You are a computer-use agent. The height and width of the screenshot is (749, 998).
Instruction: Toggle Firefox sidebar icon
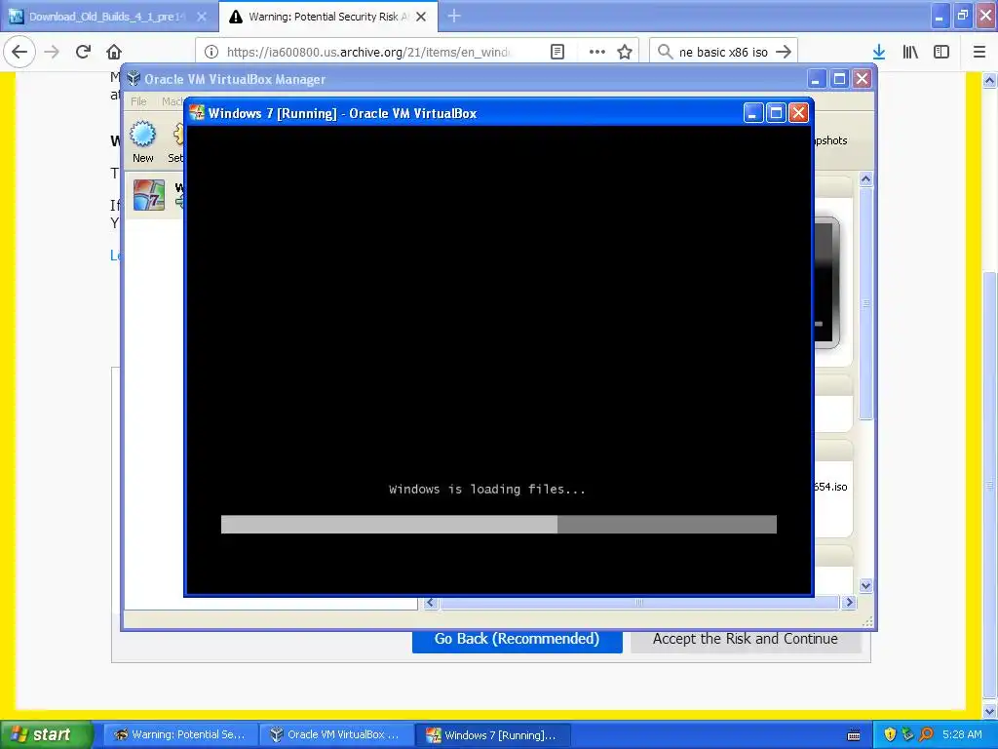click(x=941, y=52)
